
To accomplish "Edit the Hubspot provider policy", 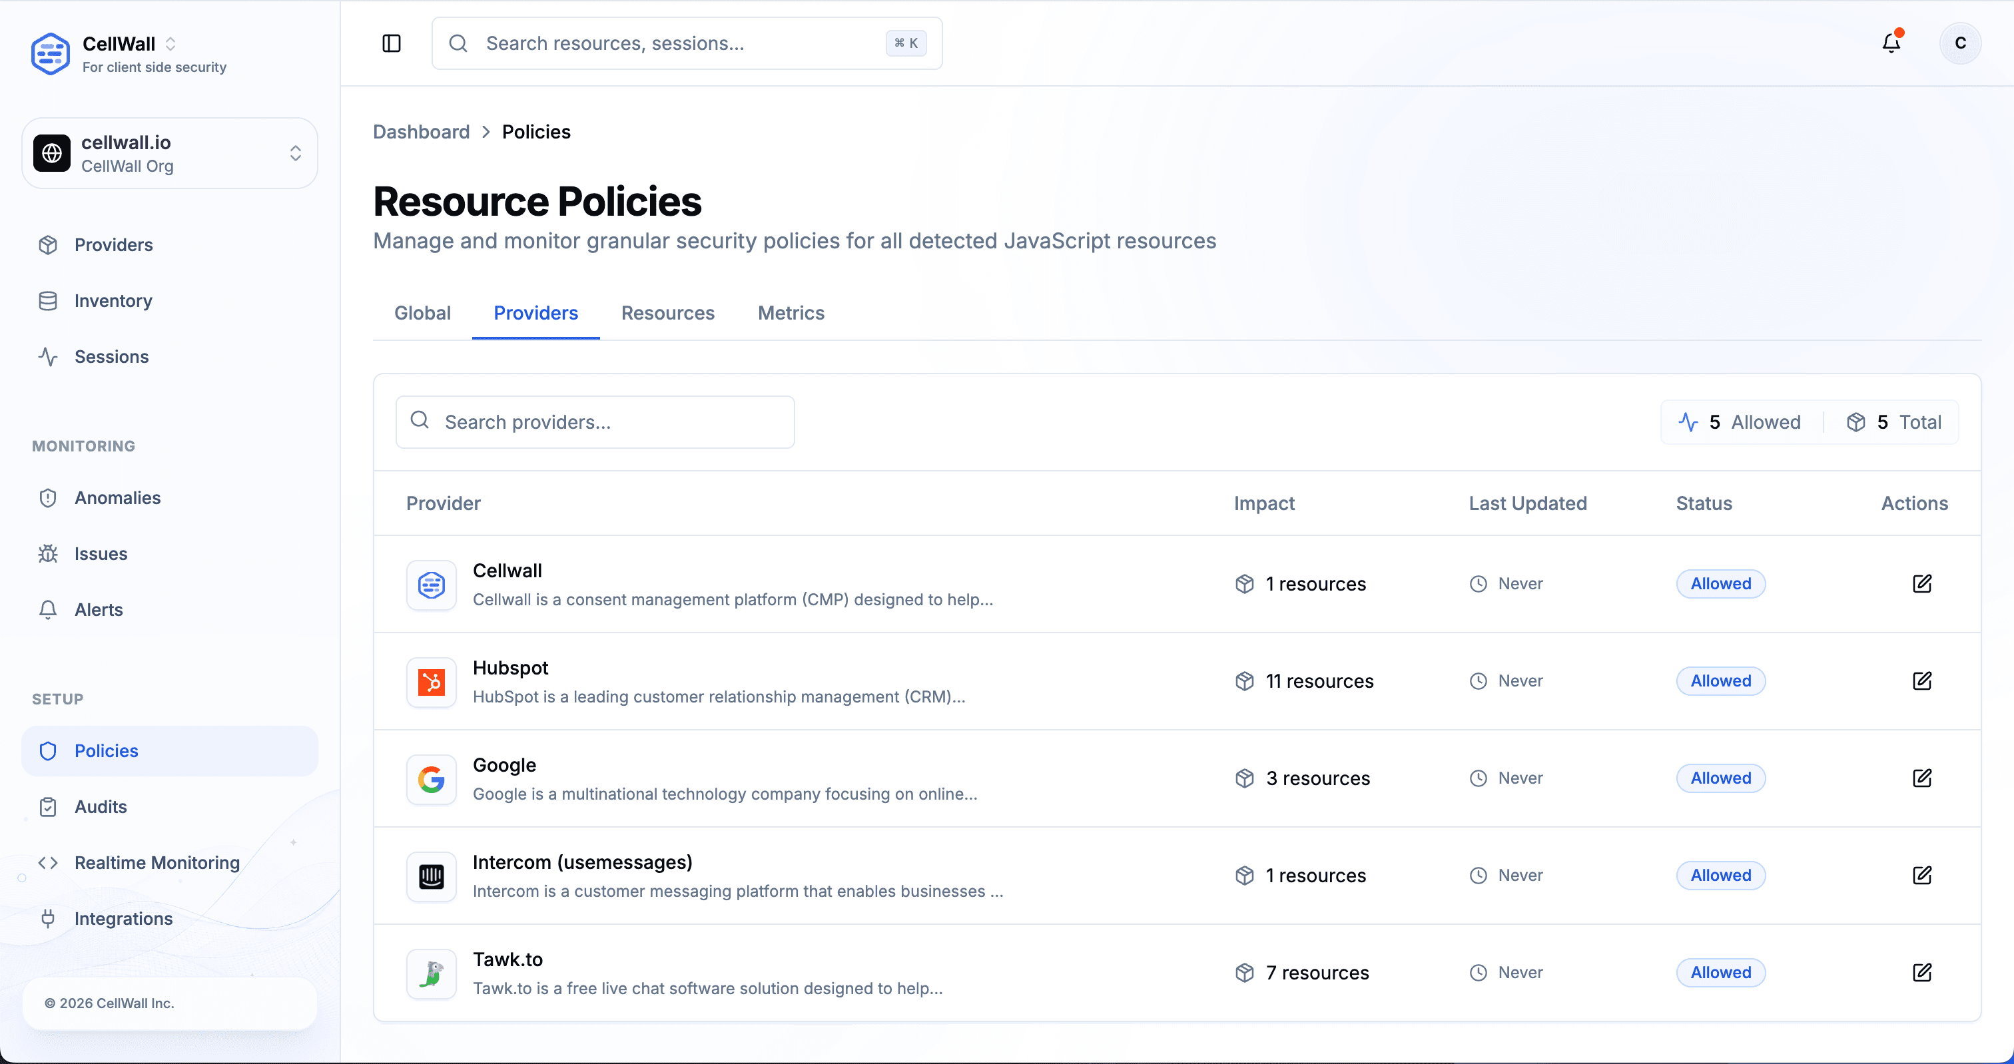I will click(1921, 681).
